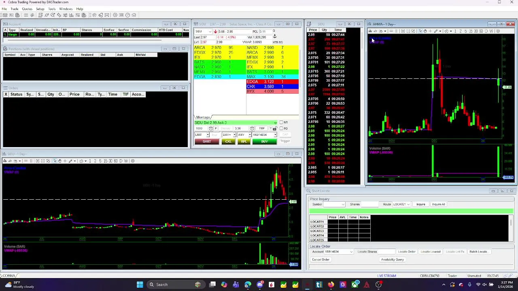Open the Windows Start button on taskbar
The width and height of the screenshot is (518, 291).
[140, 285]
